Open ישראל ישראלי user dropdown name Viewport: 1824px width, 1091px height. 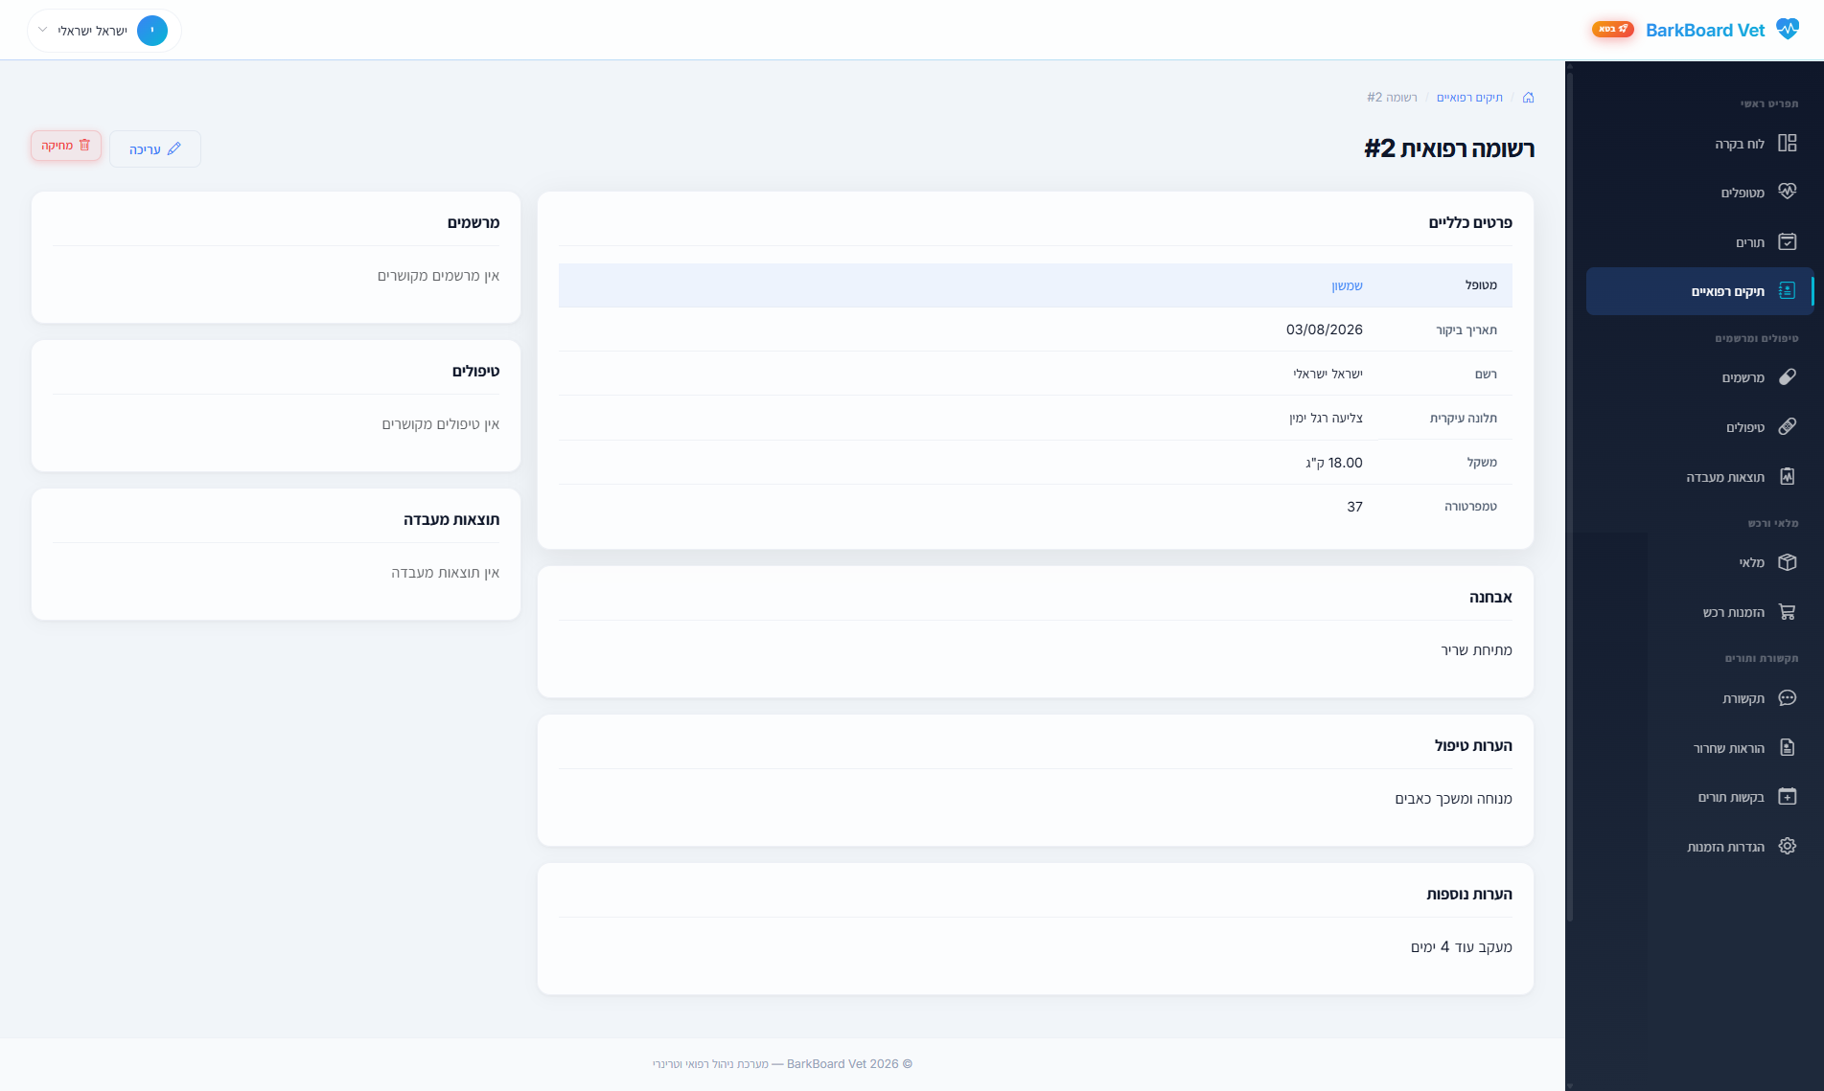[x=92, y=31]
